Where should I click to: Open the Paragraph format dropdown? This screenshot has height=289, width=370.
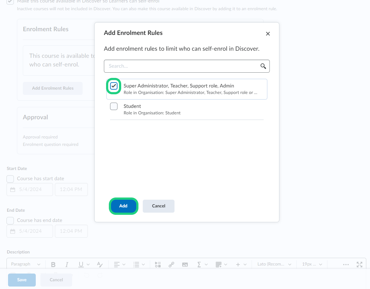coord(26,264)
